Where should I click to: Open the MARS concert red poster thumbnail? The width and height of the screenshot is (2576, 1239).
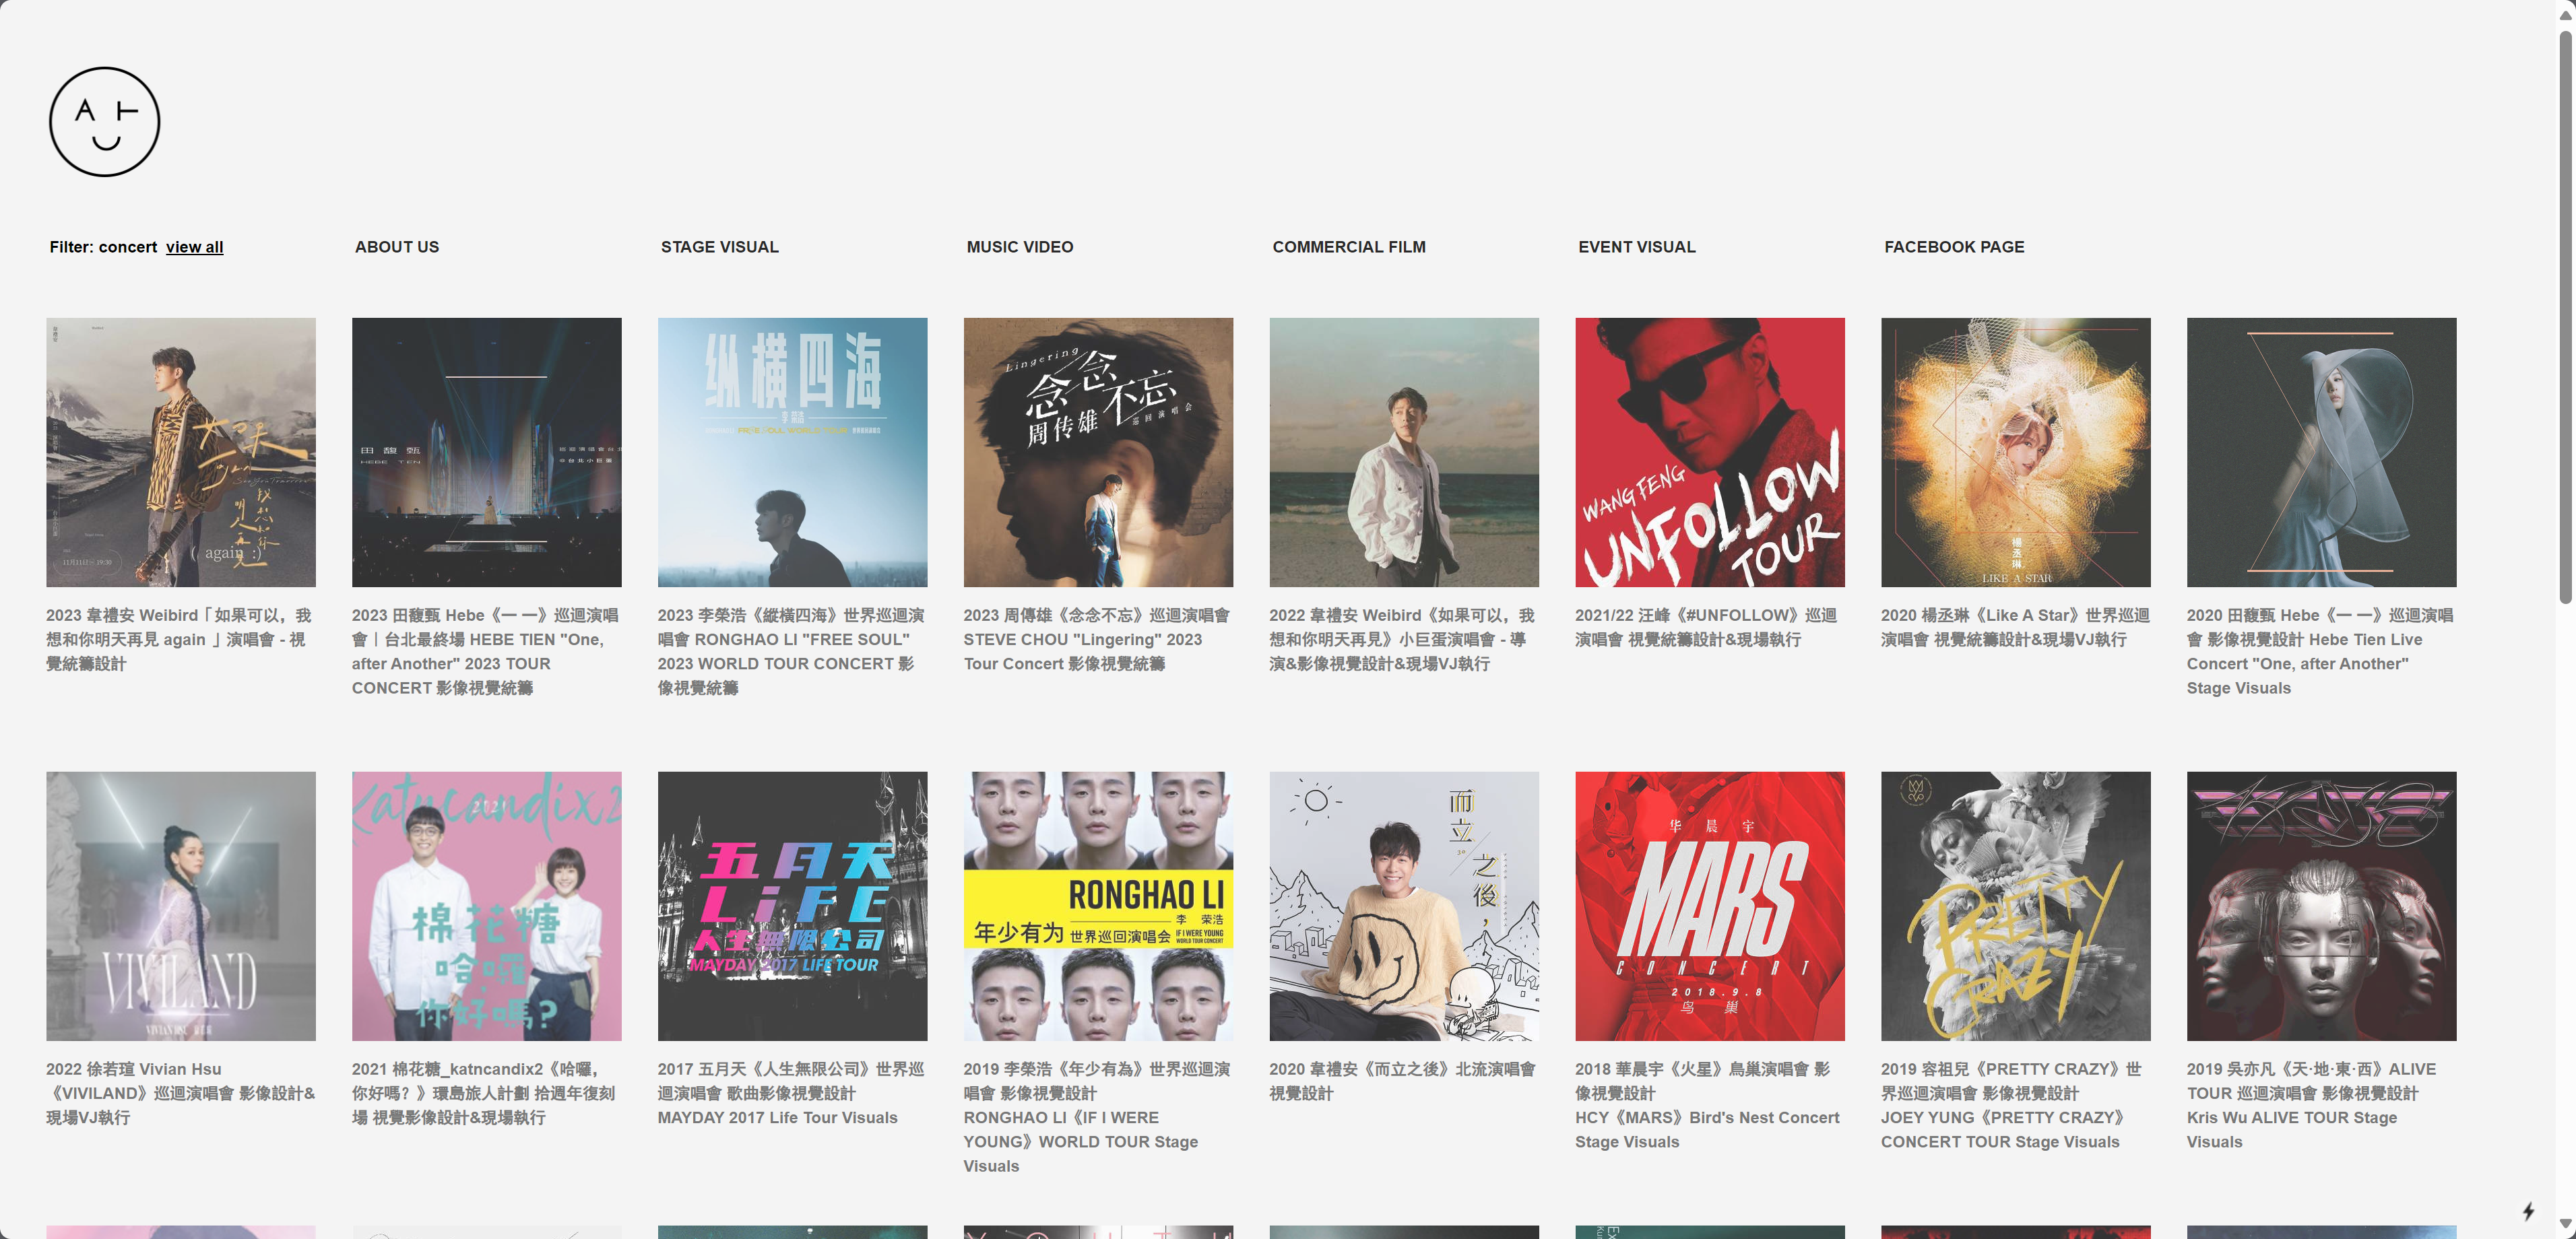pyautogui.click(x=1709, y=905)
